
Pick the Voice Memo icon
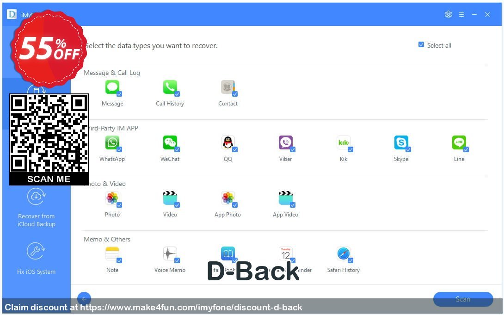tap(170, 253)
